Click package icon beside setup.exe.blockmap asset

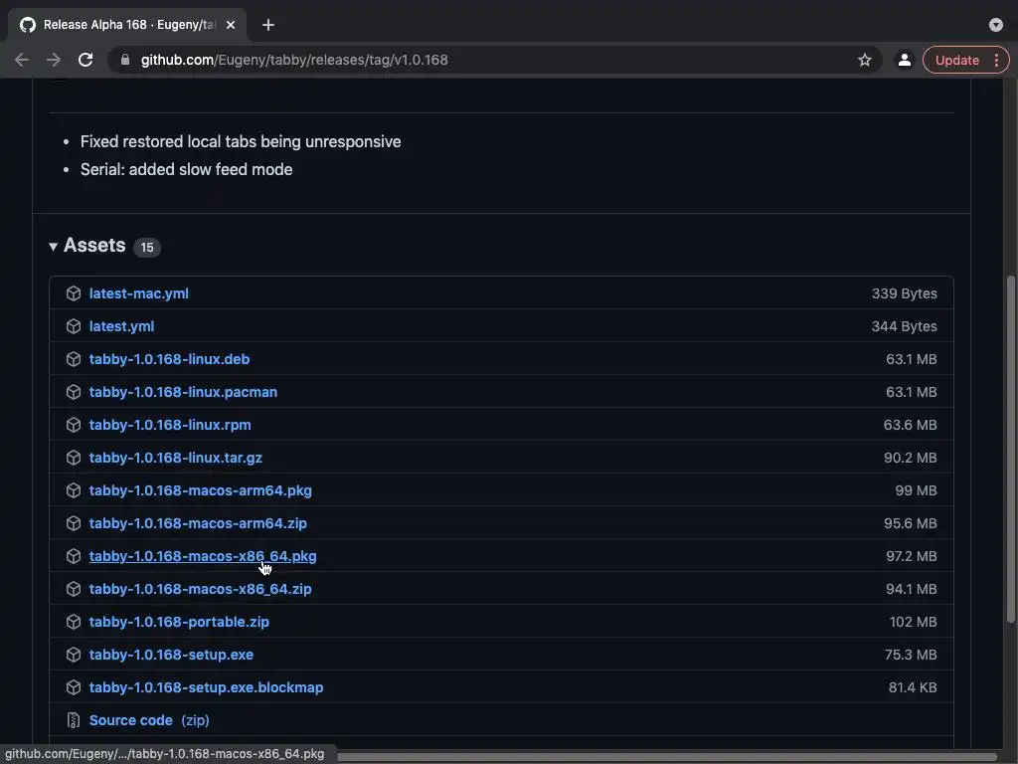74,687
